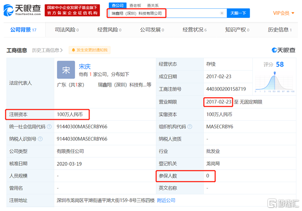Open the 经营状况 tab

[x=194, y=30]
